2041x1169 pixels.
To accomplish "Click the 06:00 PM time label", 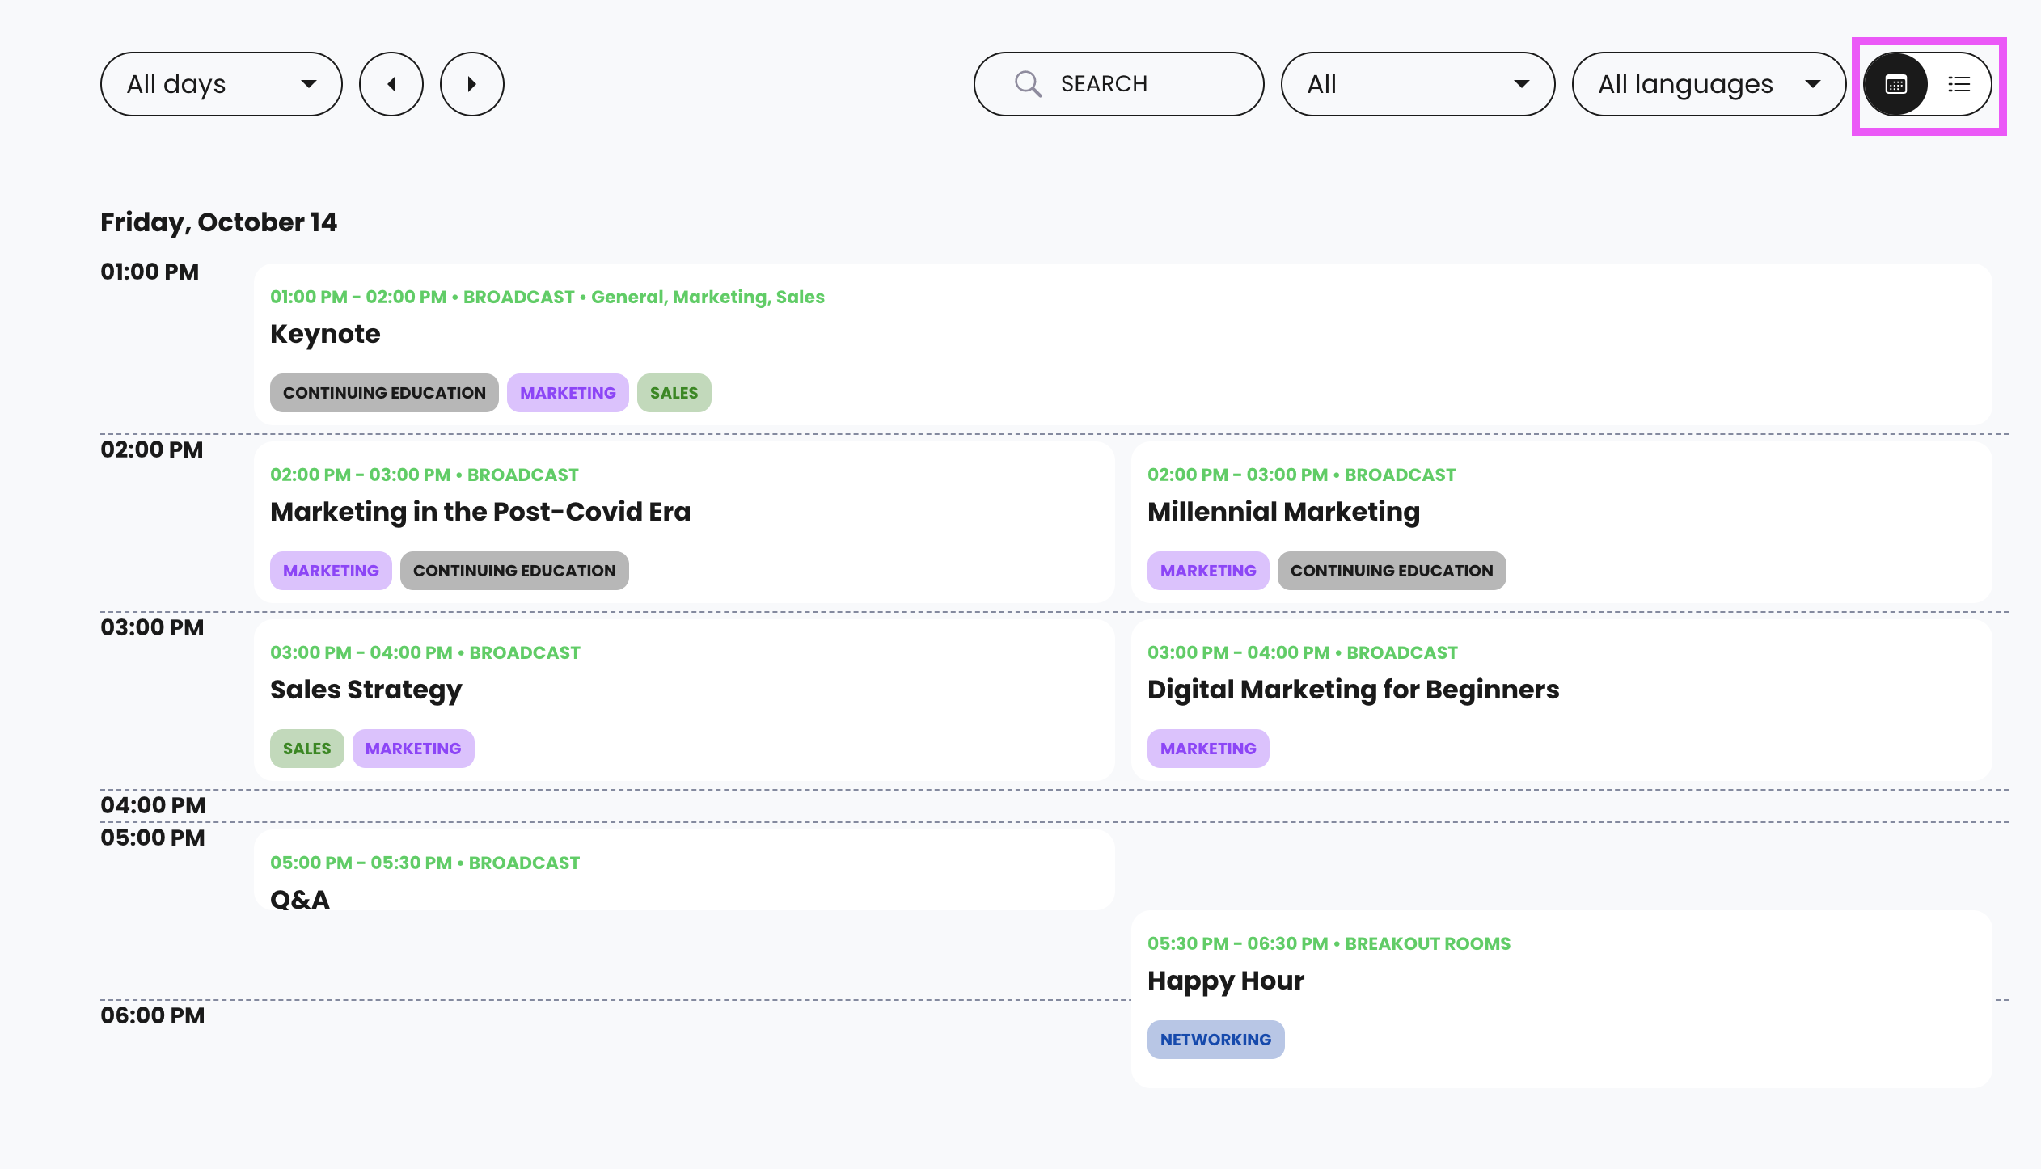I will click(x=153, y=1015).
